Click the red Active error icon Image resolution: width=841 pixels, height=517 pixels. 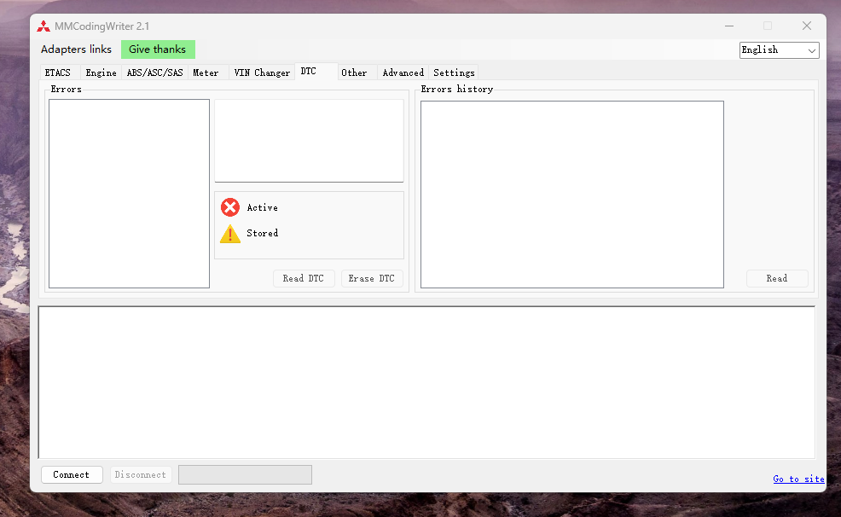pos(230,207)
